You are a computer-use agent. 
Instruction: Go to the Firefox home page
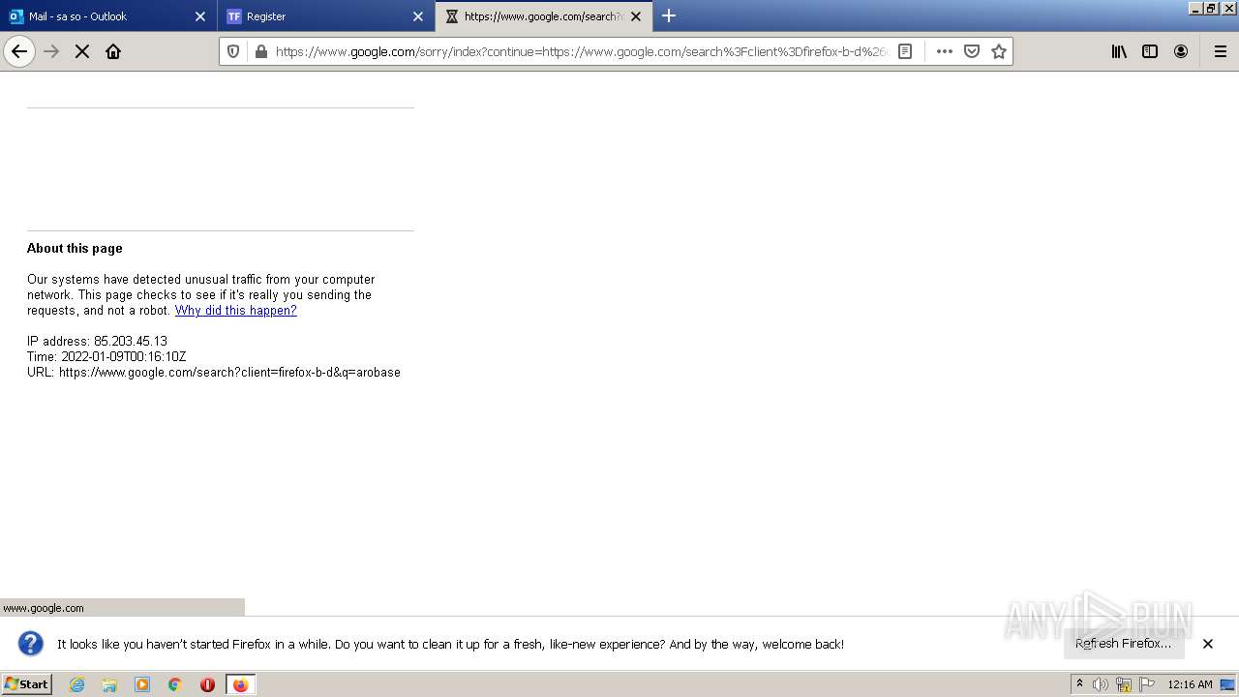pyautogui.click(x=113, y=51)
